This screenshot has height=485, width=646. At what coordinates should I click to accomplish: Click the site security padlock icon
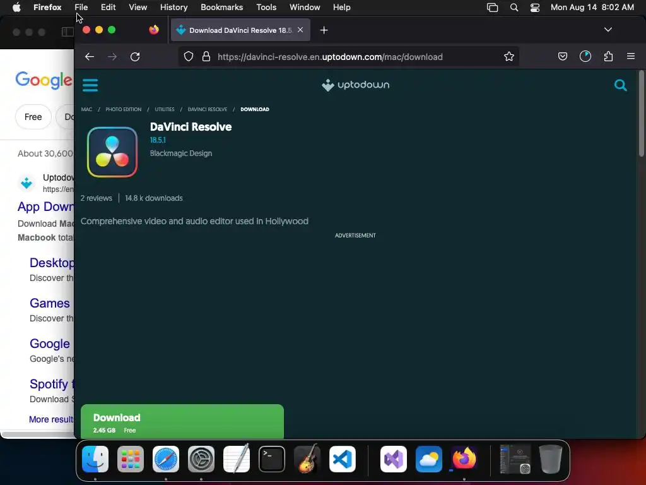pyautogui.click(x=206, y=56)
